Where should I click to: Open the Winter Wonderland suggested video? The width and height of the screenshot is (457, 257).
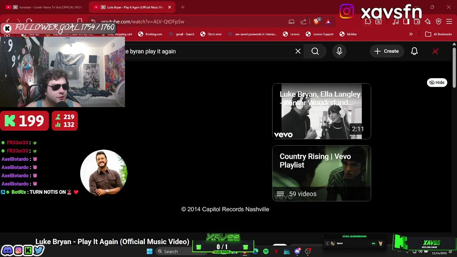point(322,111)
